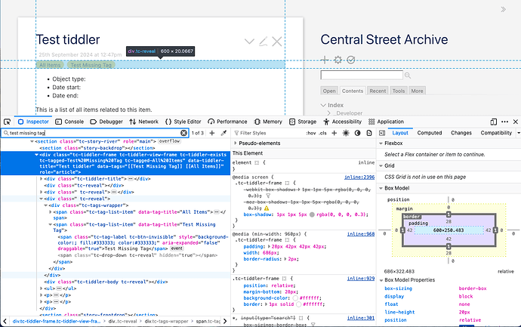Screen dimensions: 521x327
Task: Collapse the tc-tags-wrapper div node
Action: [x=46, y=205]
